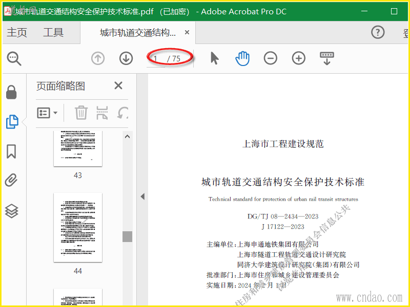
Task: Zoom out with the minus button
Action: pos(271,58)
